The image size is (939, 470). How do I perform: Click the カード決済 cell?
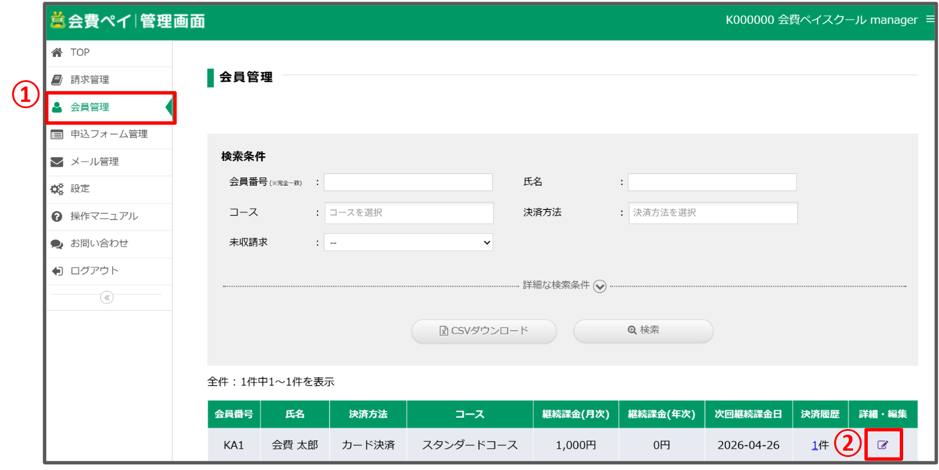[x=368, y=446]
